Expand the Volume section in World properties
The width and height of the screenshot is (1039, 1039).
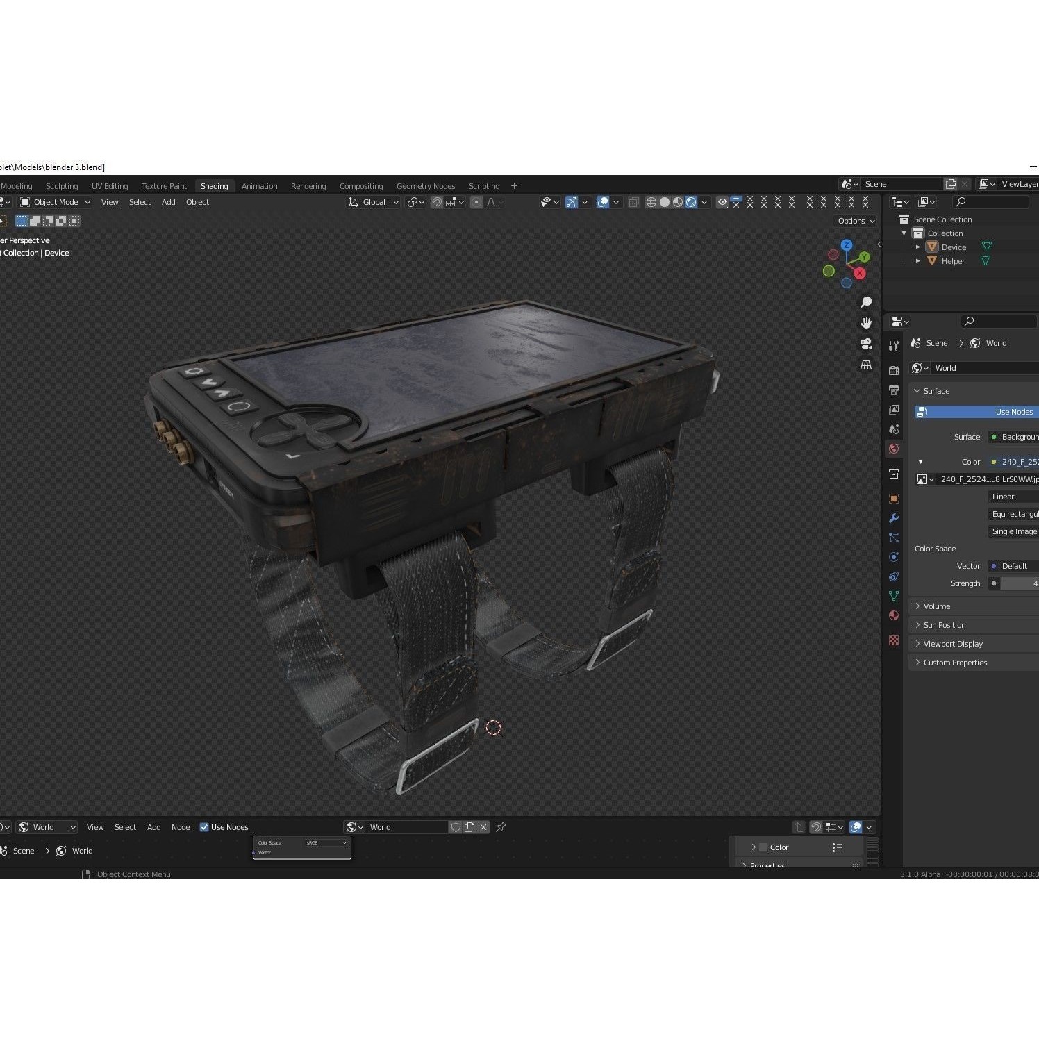coord(936,606)
